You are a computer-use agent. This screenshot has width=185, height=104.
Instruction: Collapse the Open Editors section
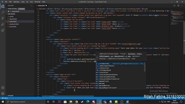point(12,9)
